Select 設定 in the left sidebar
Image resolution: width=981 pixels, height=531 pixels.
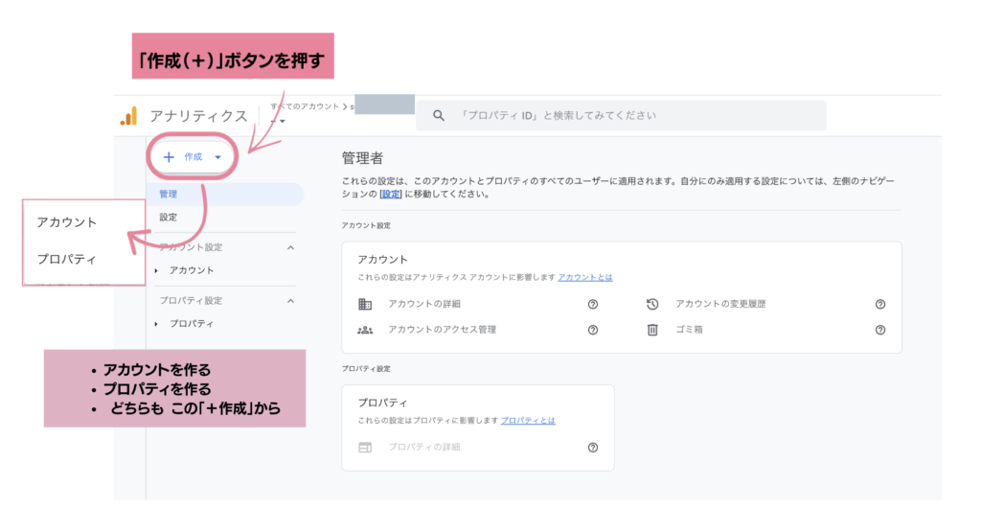[169, 218]
